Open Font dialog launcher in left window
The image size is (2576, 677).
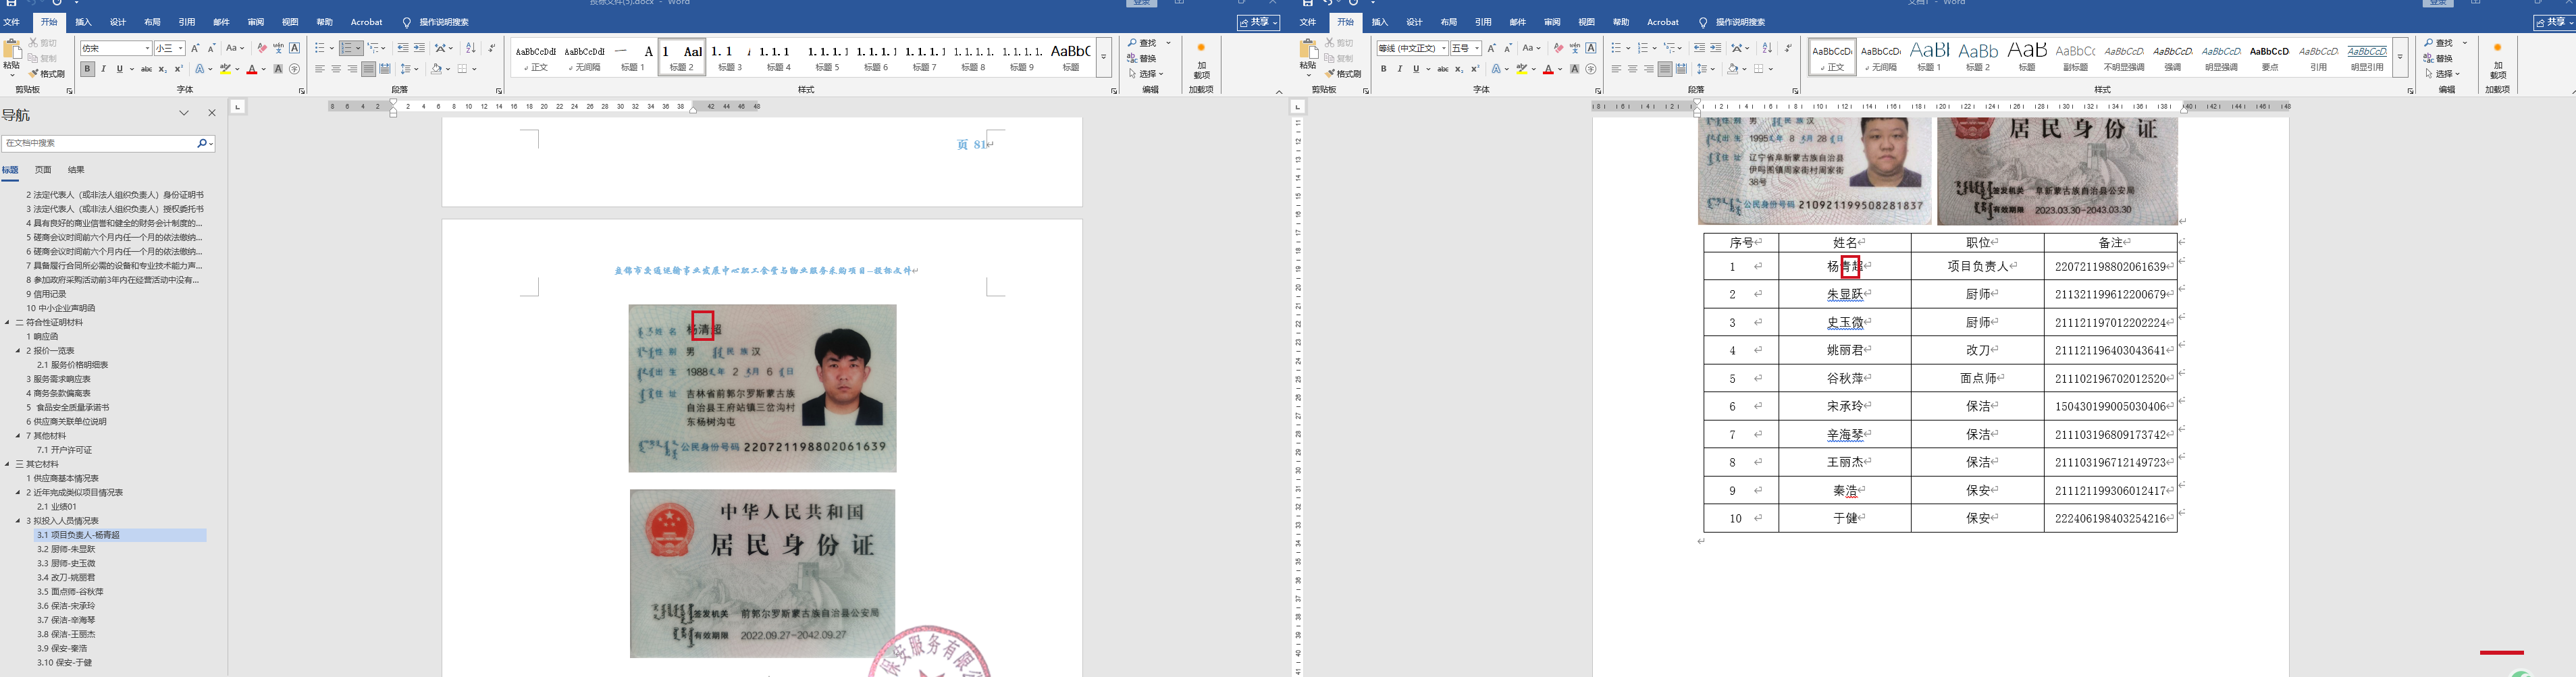click(x=302, y=91)
